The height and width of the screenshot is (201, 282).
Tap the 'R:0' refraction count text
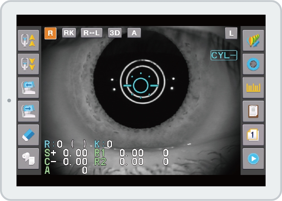click(53, 144)
